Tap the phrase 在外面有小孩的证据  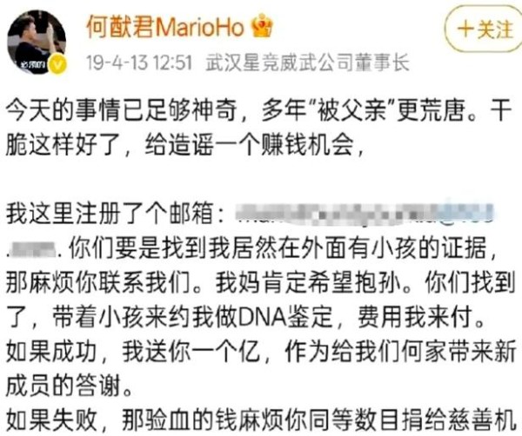(x=383, y=248)
